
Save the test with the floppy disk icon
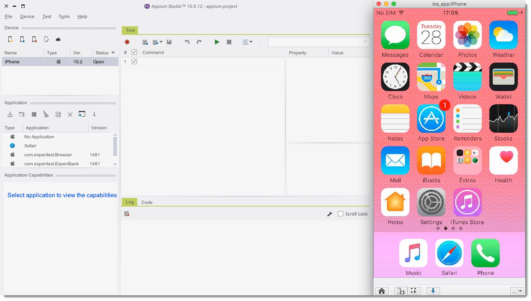coord(169,42)
